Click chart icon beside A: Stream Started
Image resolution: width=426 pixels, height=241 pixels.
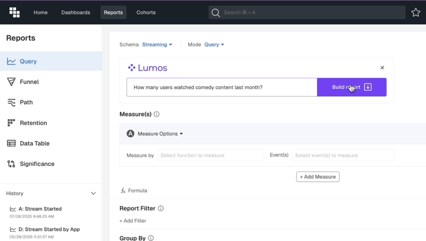(x=13, y=209)
